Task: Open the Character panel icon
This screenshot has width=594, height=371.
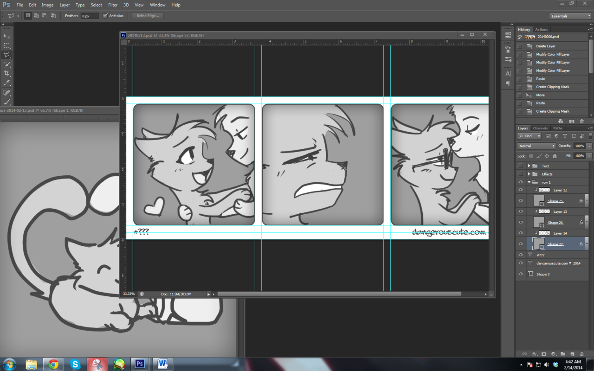Action: 508,73
